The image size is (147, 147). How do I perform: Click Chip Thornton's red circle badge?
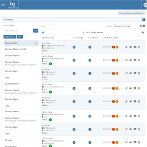(x=114, y=143)
